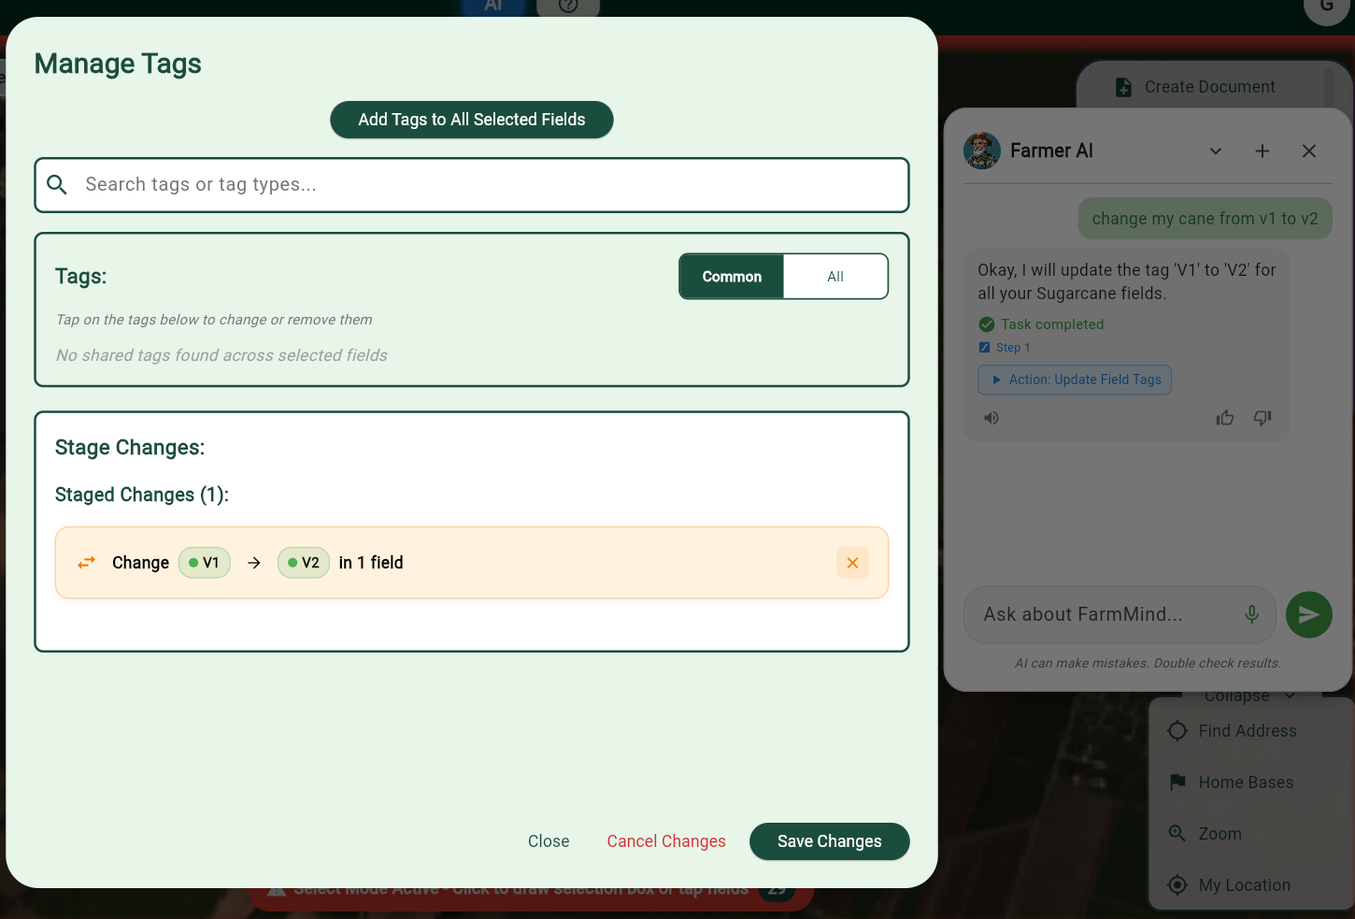
Task: Remove the V1 to V2 staged change
Action: pos(851,562)
